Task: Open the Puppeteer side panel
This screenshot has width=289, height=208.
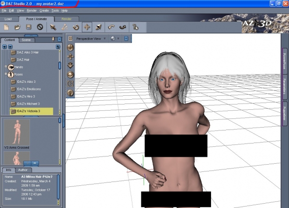Action: pyautogui.click(x=284, y=114)
